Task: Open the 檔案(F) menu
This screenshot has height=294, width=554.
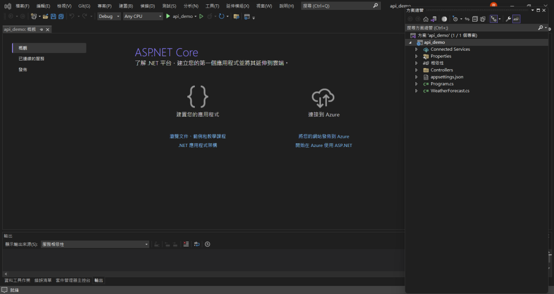Action: 22,6
